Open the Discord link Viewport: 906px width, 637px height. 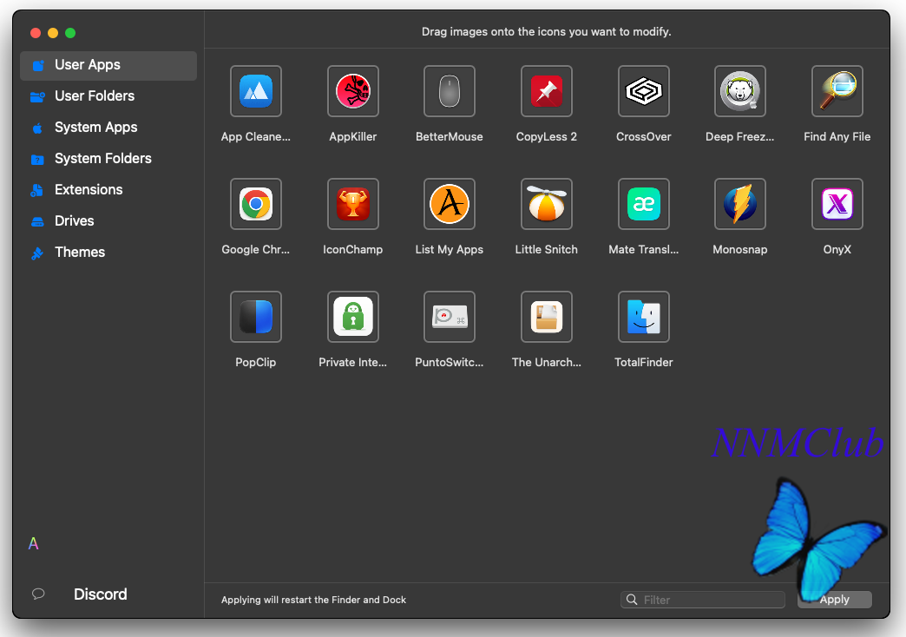[101, 594]
